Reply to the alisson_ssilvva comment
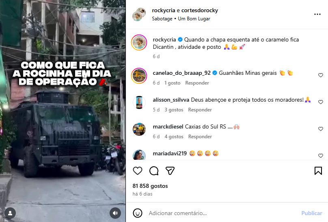328x222 pixels. 200,110
